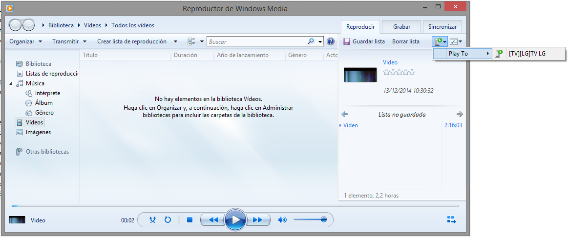Viewport: 569px width, 238px height.
Task: Click the Guardar lista button
Action: pos(364,41)
